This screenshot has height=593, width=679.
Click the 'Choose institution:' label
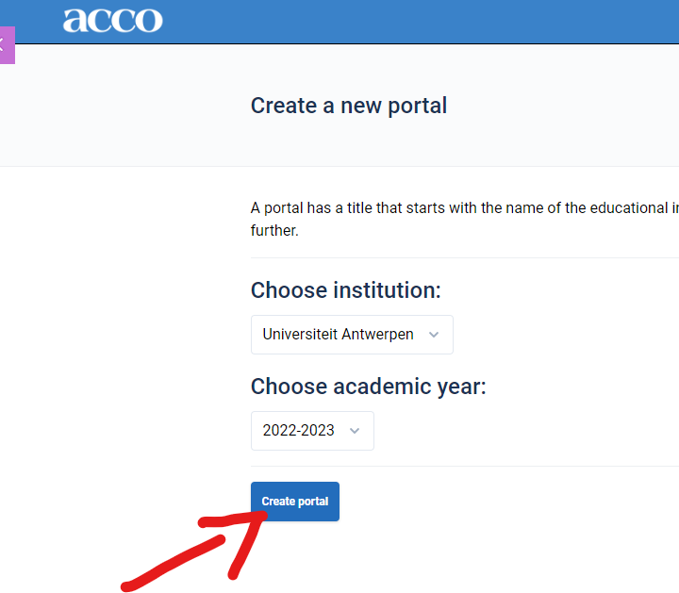coord(345,290)
